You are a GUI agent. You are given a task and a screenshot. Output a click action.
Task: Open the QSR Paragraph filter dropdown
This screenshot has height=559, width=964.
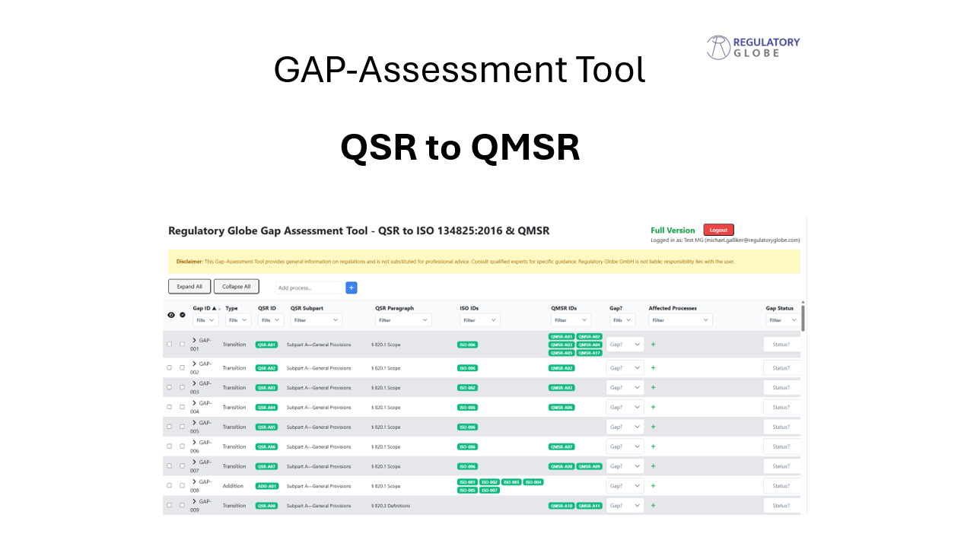coord(403,320)
